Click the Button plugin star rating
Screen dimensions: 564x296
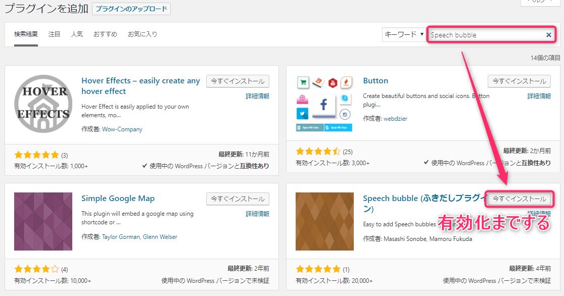pyautogui.click(x=318, y=152)
